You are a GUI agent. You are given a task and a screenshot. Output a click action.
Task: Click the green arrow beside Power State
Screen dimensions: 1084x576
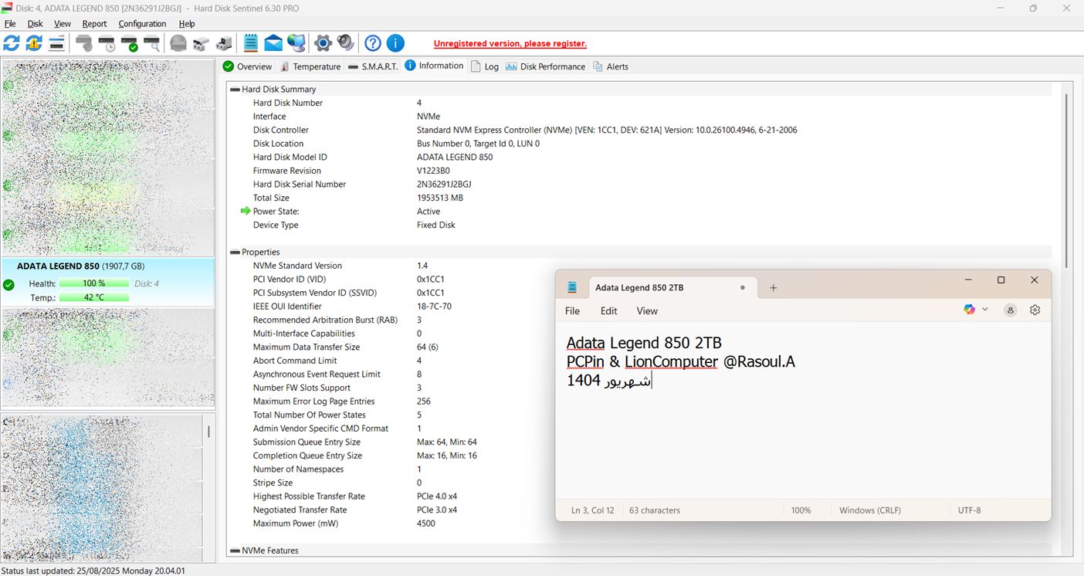point(246,211)
